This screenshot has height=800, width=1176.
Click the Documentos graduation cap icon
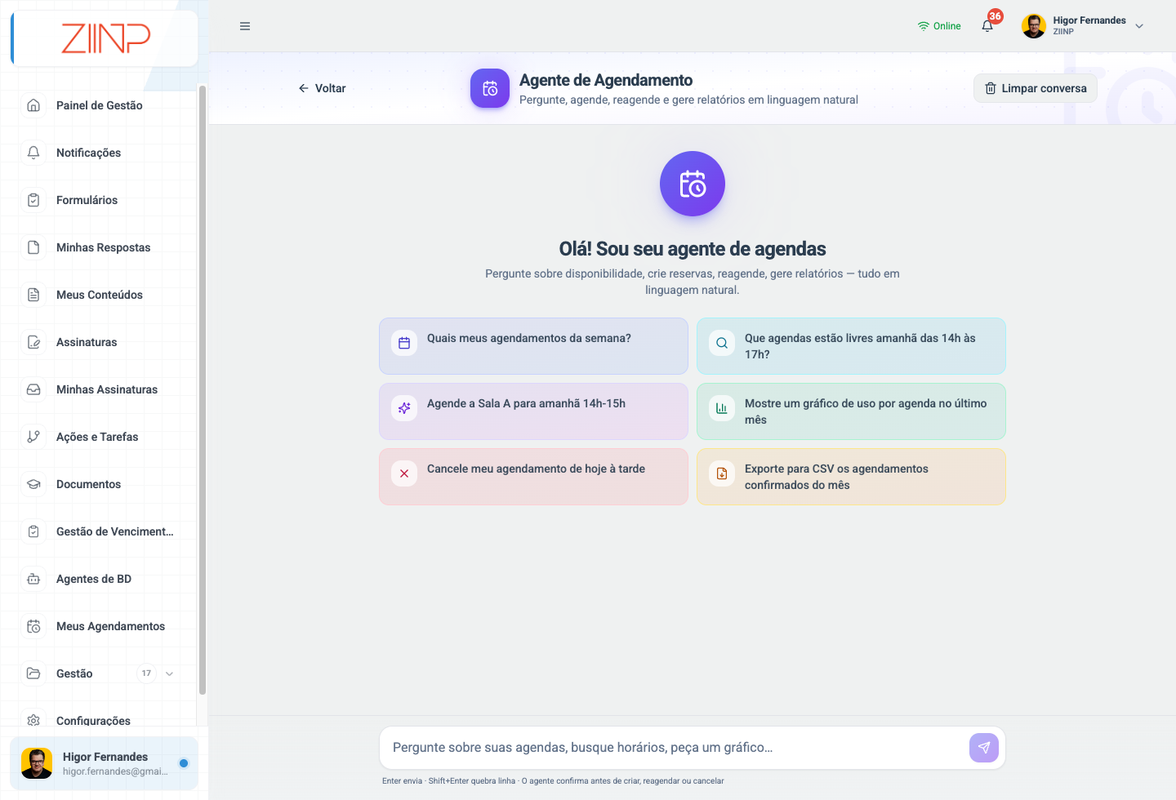coord(33,484)
